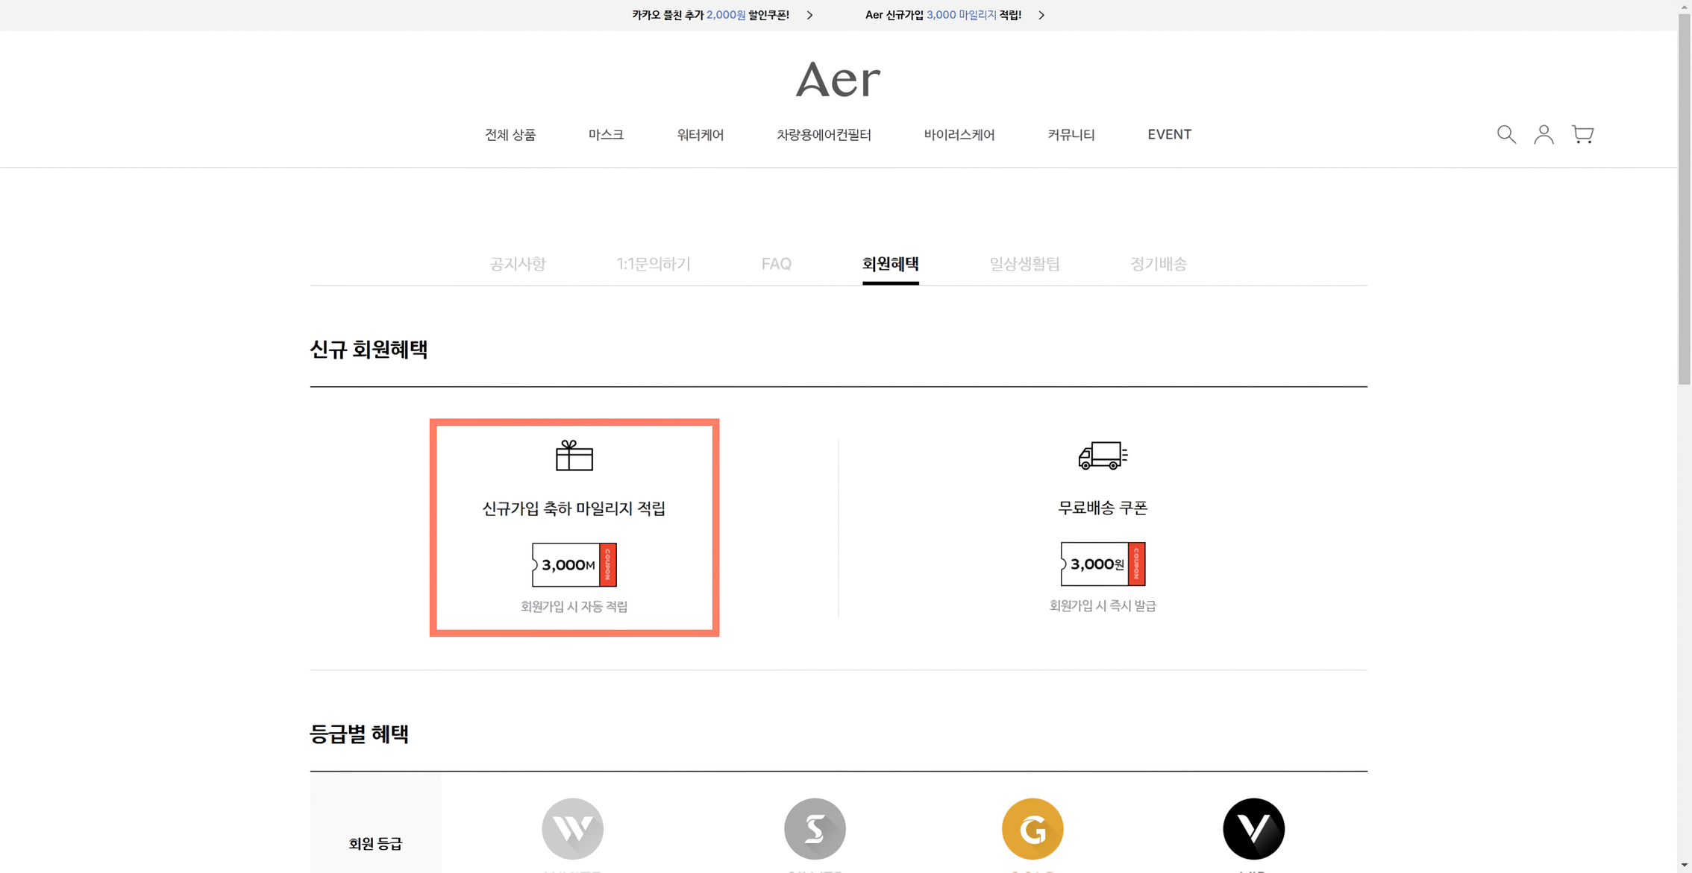Expand the Kakao 2,000원 coupon banner arrow

809,15
